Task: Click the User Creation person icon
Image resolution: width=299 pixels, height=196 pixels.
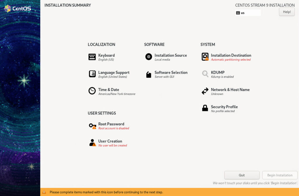Action: [x=92, y=143]
